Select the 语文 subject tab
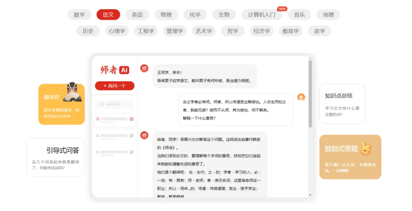The width and height of the screenshot is (412, 211). pos(108,15)
